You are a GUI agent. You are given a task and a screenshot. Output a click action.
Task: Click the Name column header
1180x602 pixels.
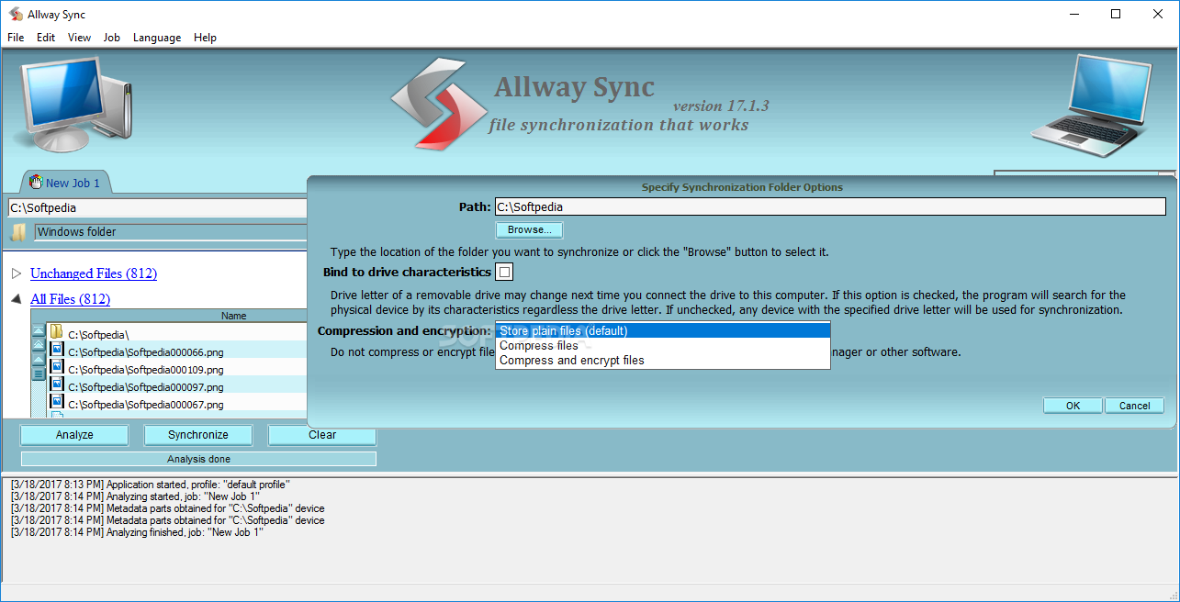[234, 316]
